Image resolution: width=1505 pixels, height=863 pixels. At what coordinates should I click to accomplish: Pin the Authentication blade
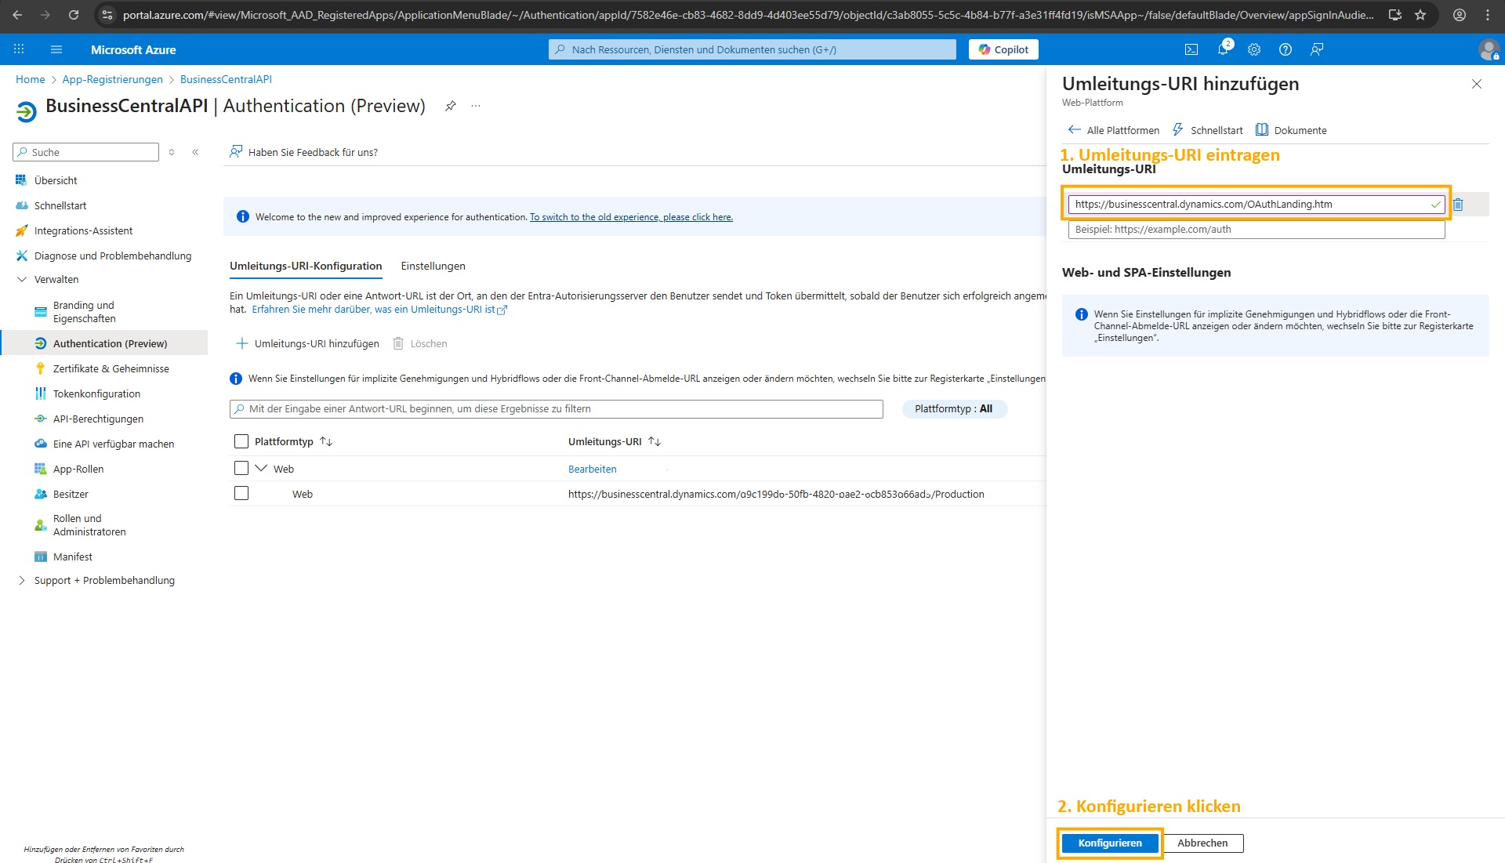pos(451,106)
